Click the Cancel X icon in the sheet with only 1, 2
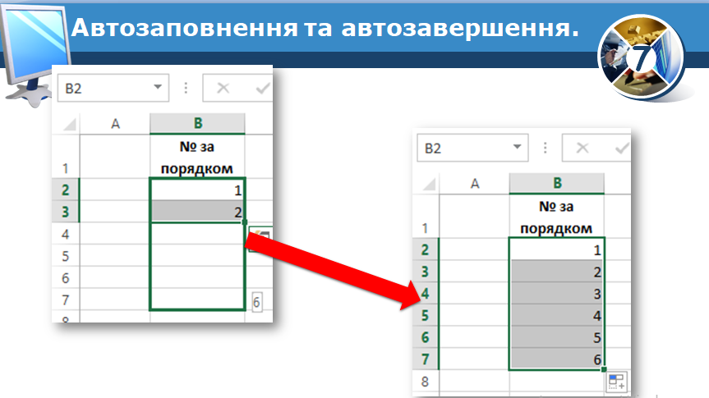This screenshot has width=709, height=398. [223, 88]
